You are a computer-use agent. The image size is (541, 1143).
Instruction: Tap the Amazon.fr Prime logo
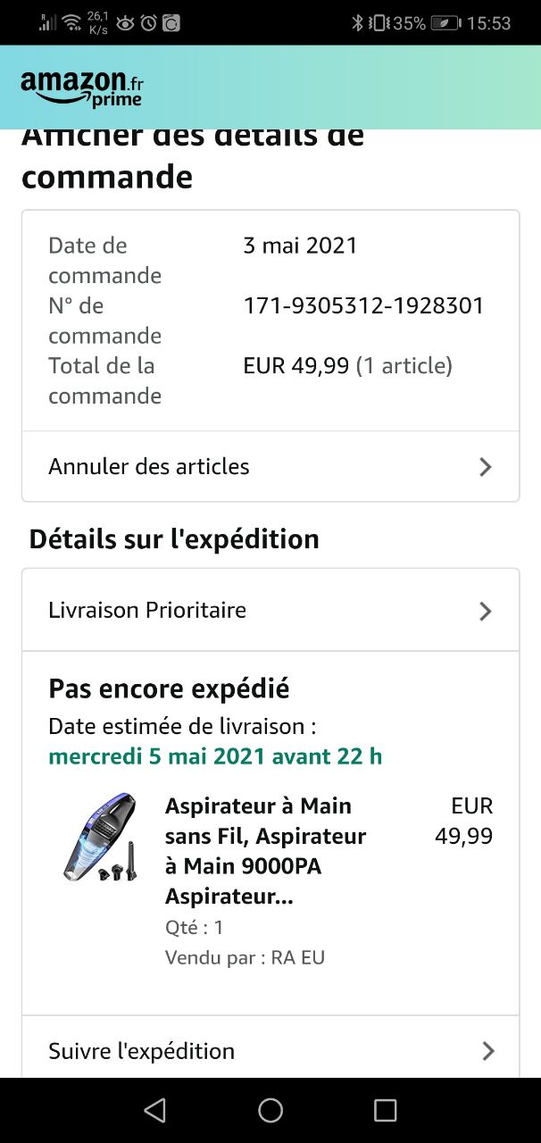click(x=81, y=88)
